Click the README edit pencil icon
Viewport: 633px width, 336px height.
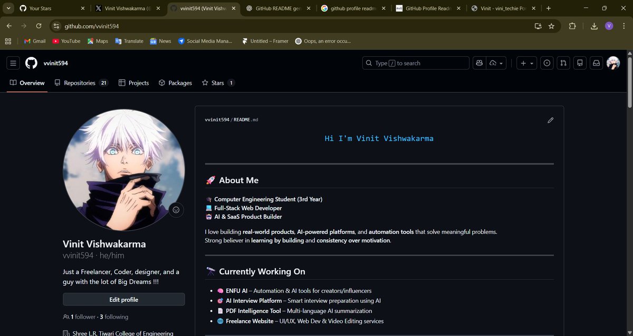[550, 120]
